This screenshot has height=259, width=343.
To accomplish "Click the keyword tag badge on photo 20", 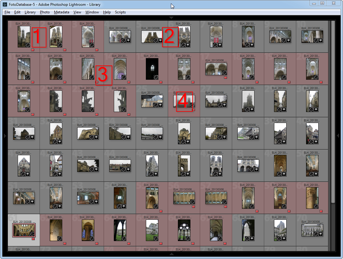I will tap(316, 77).
